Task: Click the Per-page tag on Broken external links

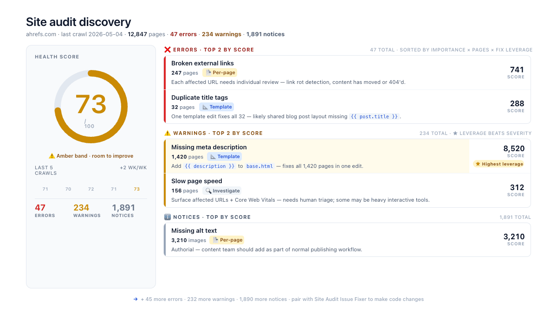Action: pos(220,73)
